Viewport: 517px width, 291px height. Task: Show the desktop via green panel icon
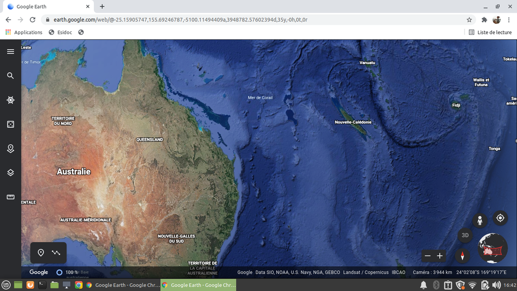click(18, 285)
